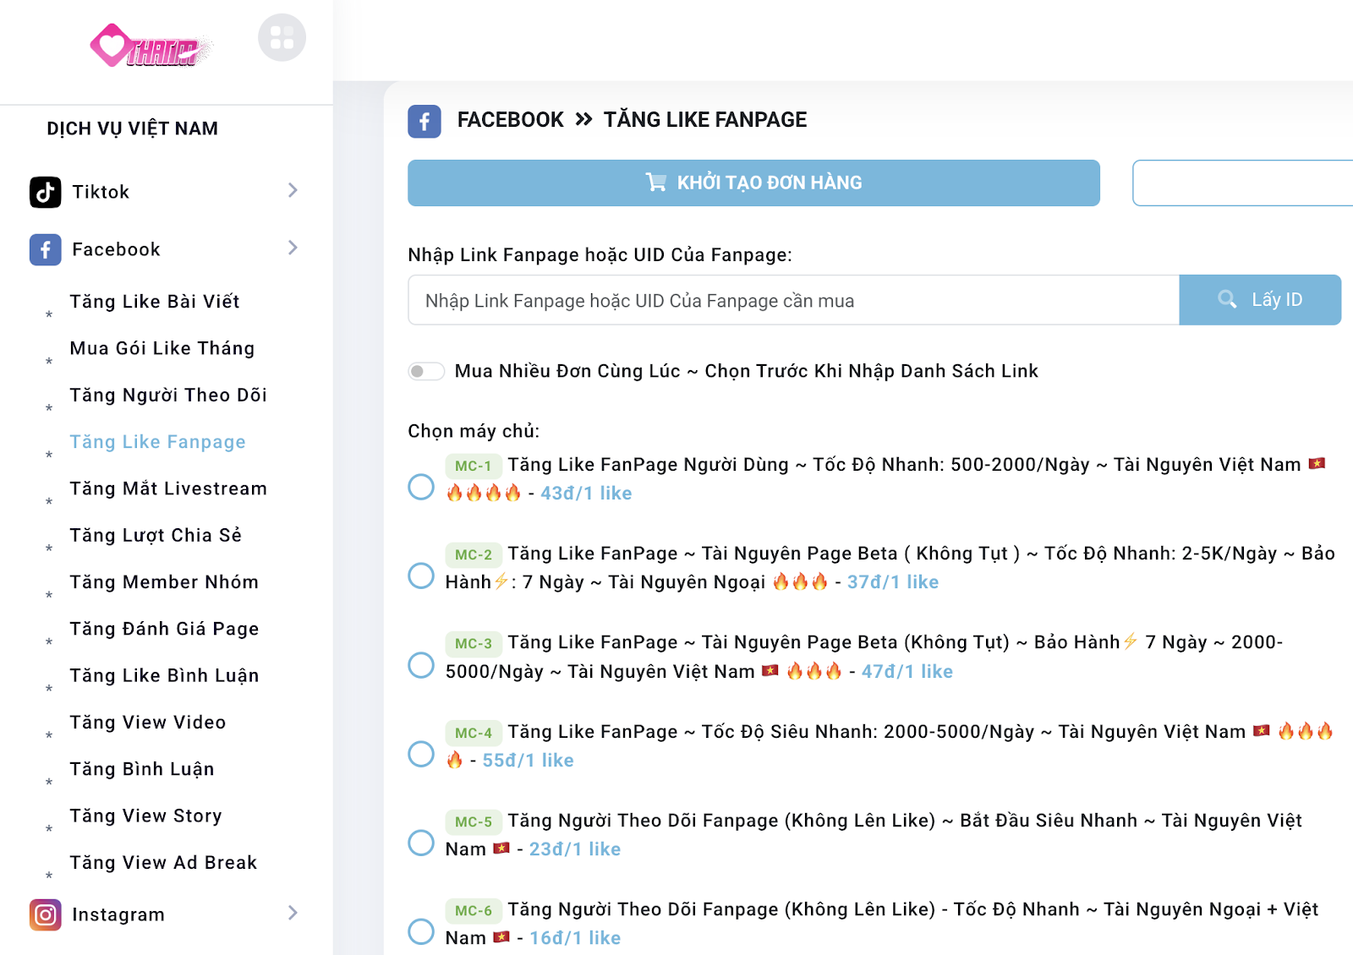The height and width of the screenshot is (955, 1353).
Task: Click the MC-6 server badge
Action: (474, 910)
